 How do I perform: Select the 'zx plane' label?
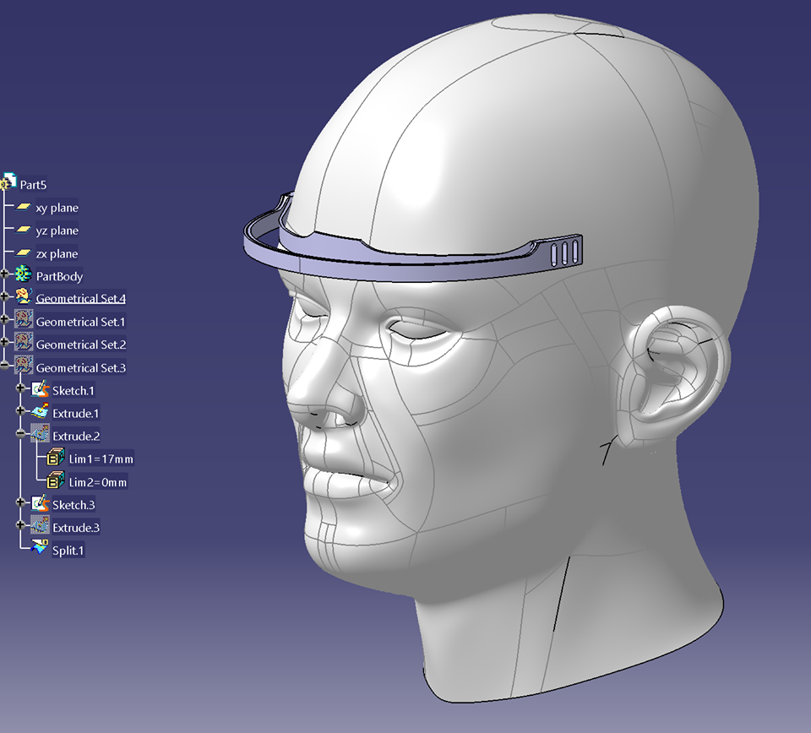57,254
